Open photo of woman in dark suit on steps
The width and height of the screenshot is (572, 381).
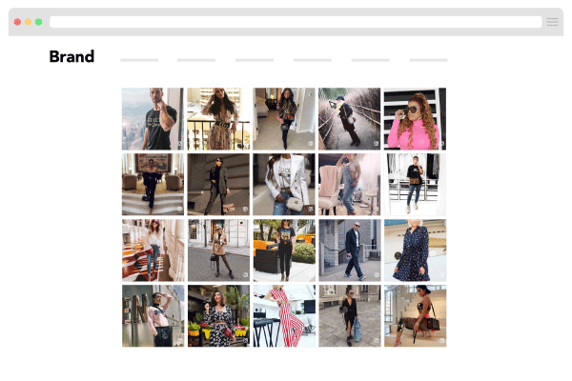click(x=218, y=185)
